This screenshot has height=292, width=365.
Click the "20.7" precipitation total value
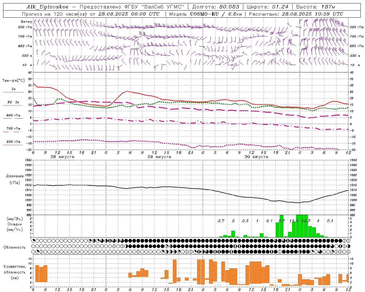[306, 221]
